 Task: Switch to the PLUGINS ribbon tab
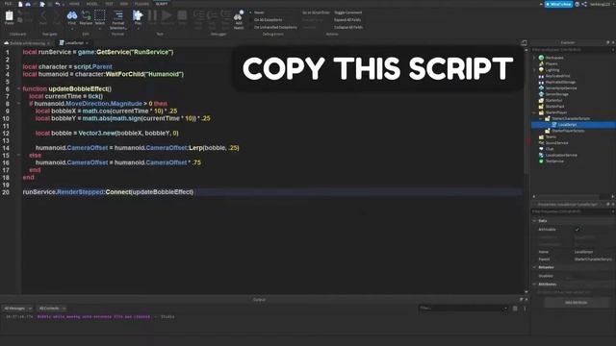141,4
